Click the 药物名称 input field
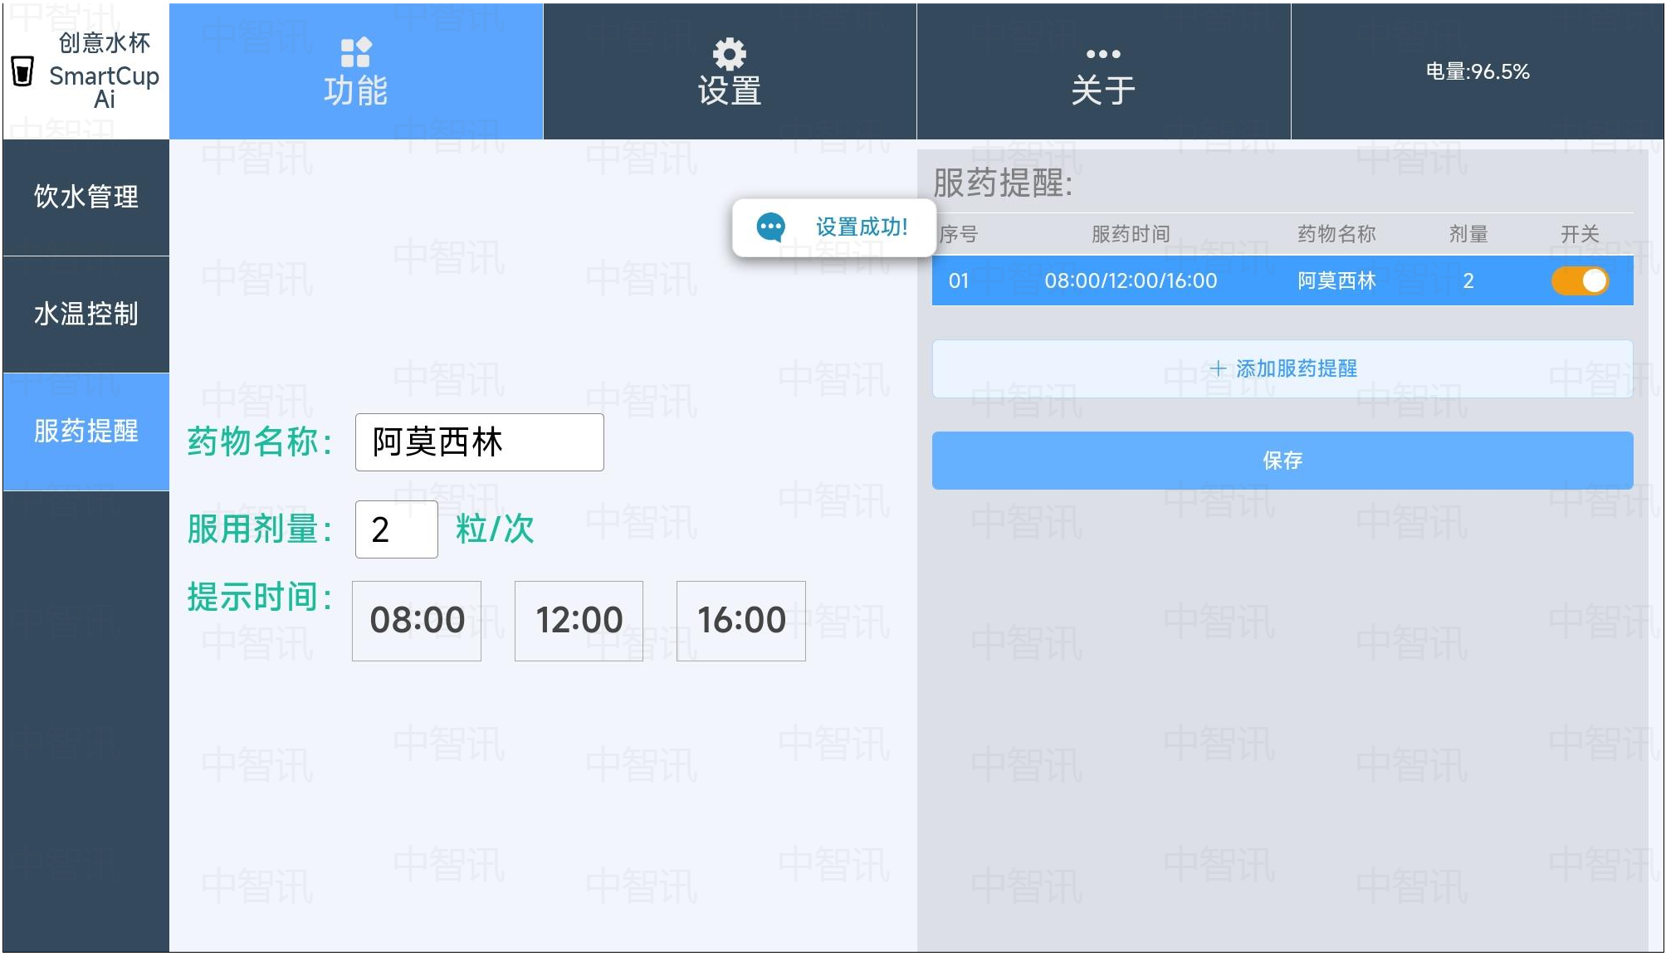The height and width of the screenshot is (956, 1666). [x=480, y=442]
